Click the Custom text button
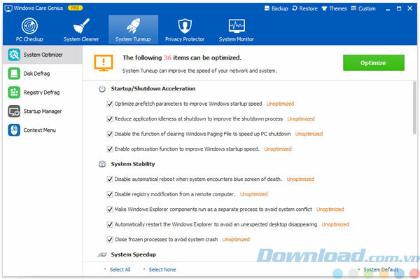Image resolution: width=420 pixels, height=279 pixels. click(367, 8)
